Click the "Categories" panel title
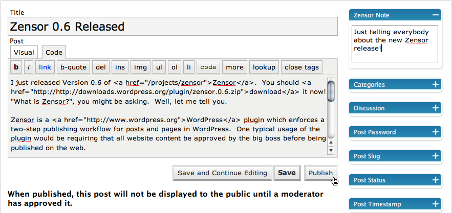The width and height of the screenshot is (452, 213). 369,85
